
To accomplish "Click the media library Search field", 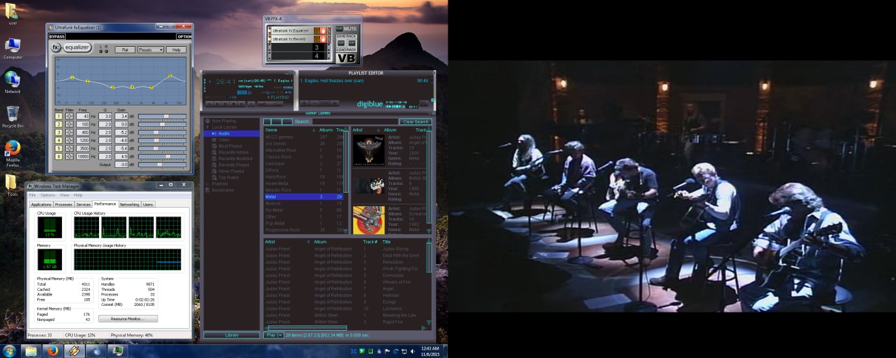I will [x=354, y=122].
